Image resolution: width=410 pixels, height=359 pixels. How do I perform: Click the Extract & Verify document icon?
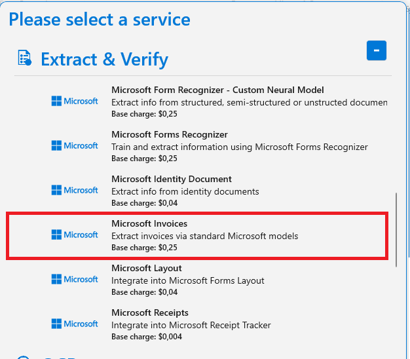coord(25,58)
